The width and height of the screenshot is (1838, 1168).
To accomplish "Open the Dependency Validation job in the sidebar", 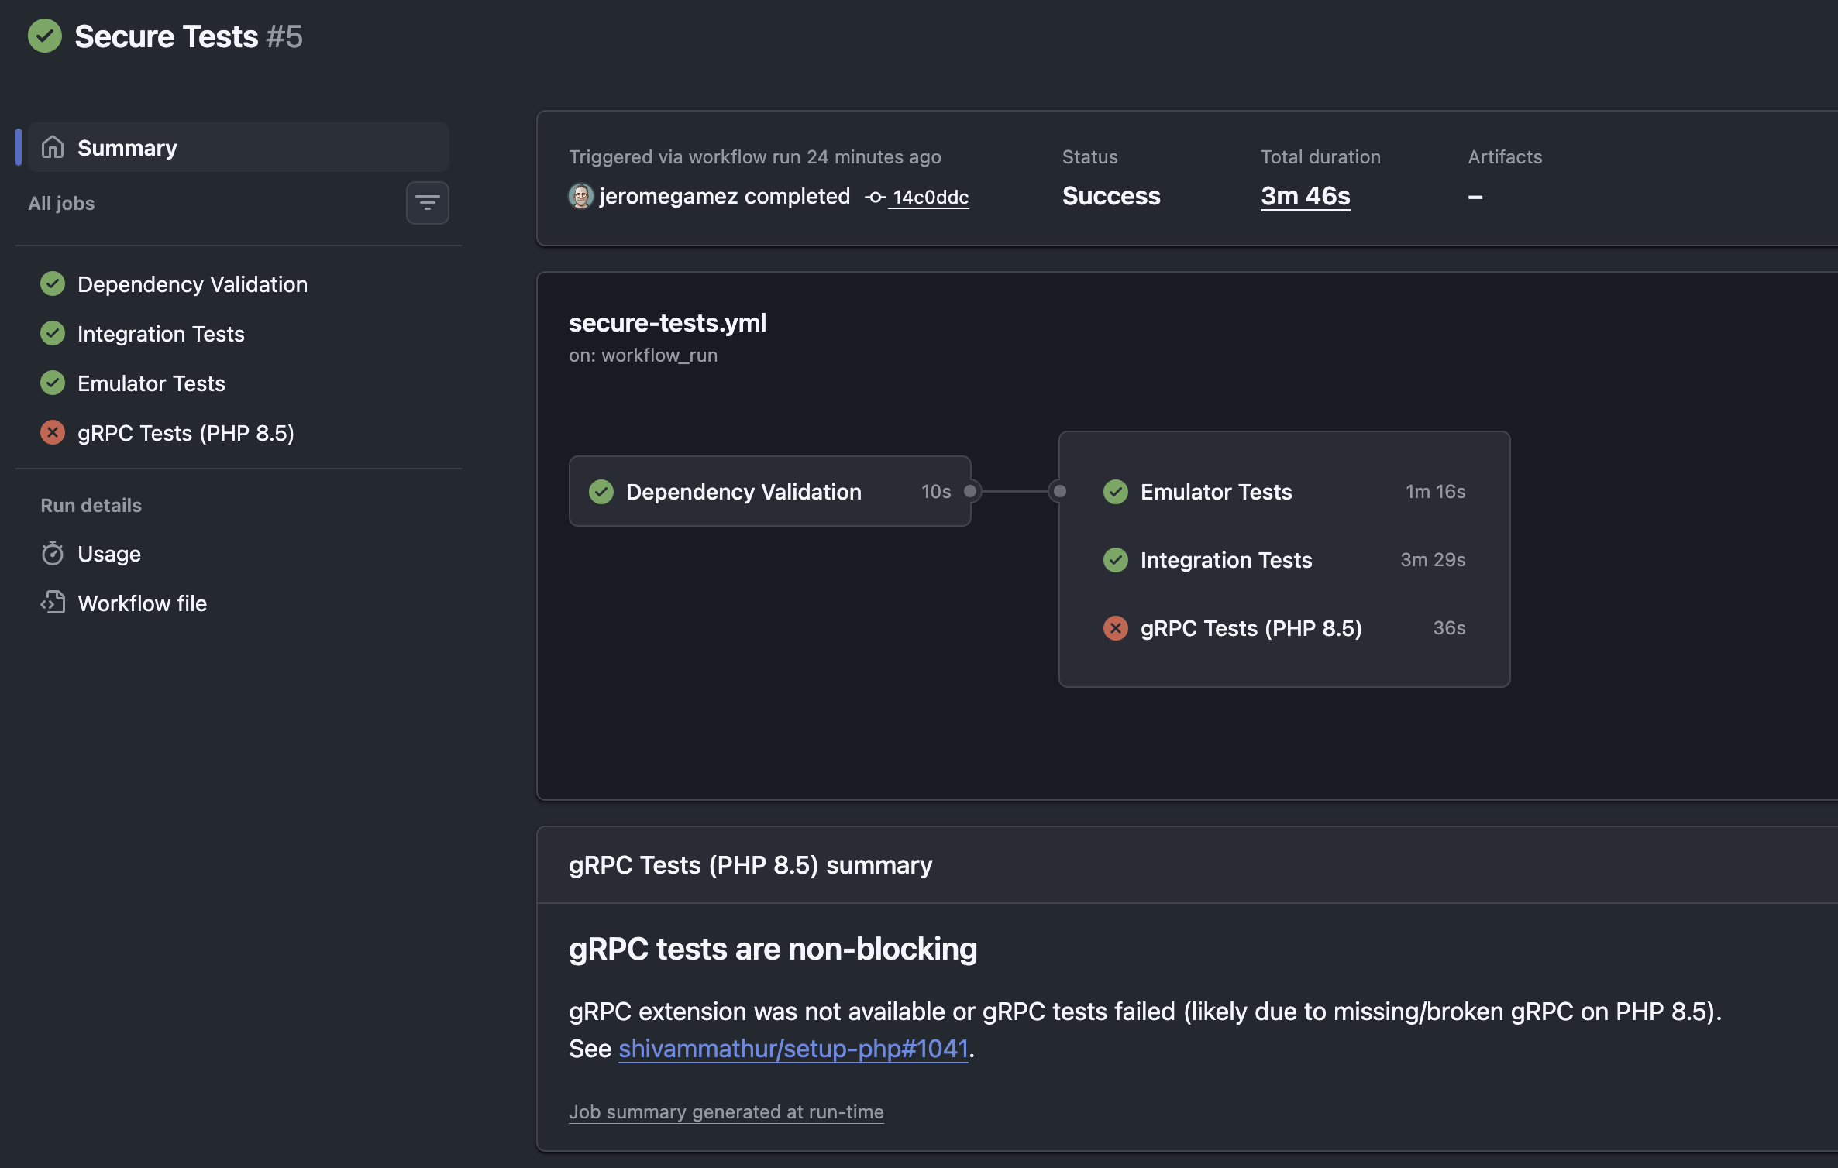I will [x=192, y=284].
